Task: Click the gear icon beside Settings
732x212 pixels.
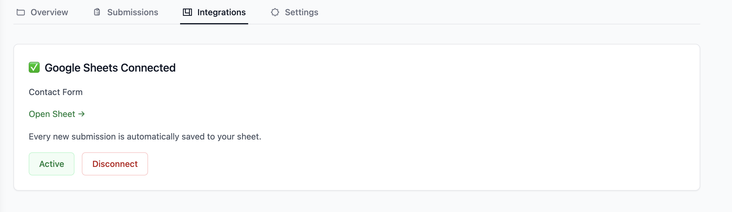Action: 275,12
